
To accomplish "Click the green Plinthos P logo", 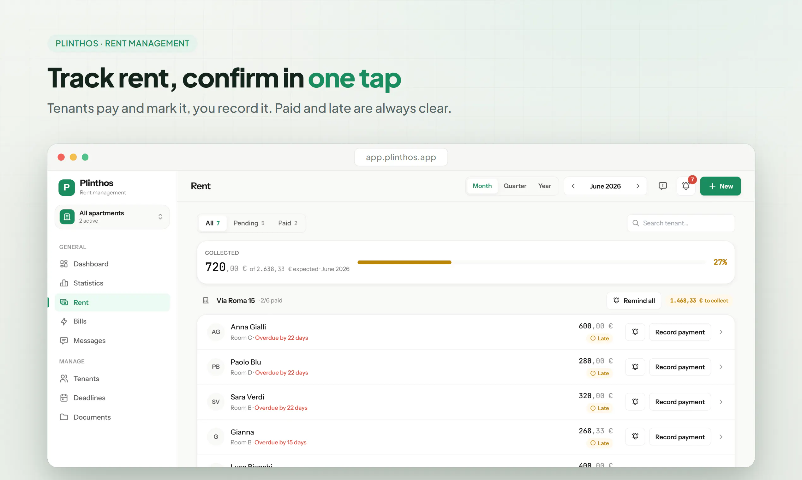I will coord(67,187).
